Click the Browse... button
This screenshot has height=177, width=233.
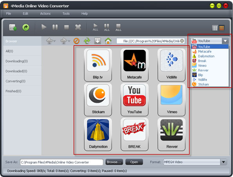(114, 162)
